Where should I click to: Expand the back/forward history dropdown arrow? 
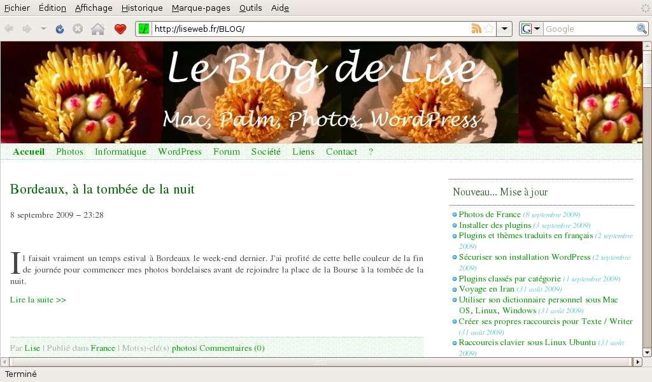click(43, 29)
